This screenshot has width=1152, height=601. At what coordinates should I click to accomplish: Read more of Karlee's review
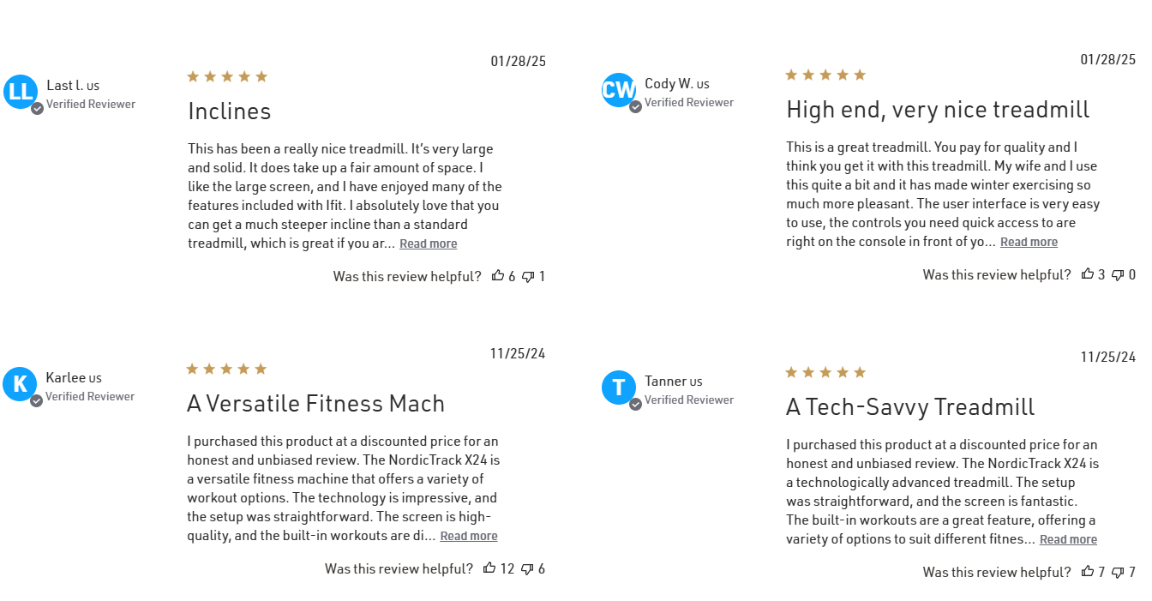pyautogui.click(x=468, y=536)
